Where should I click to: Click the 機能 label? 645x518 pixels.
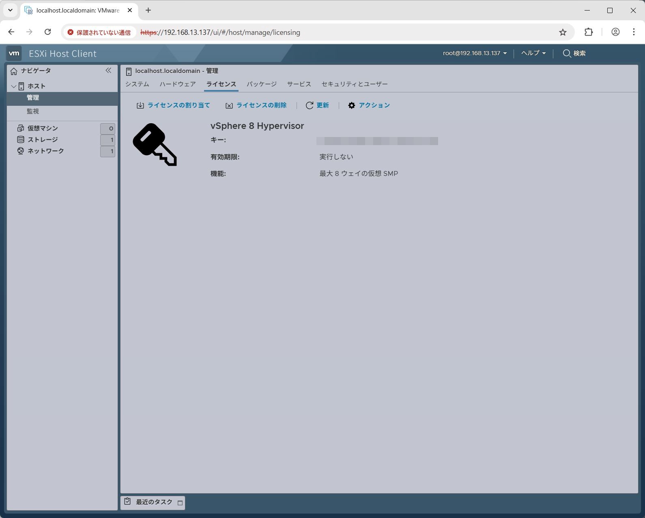click(x=218, y=173)
